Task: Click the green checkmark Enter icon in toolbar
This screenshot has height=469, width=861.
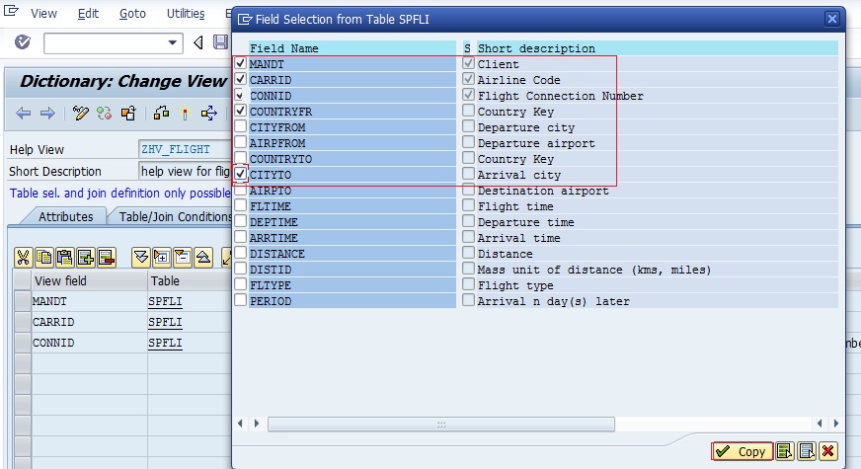Action: 23,41
